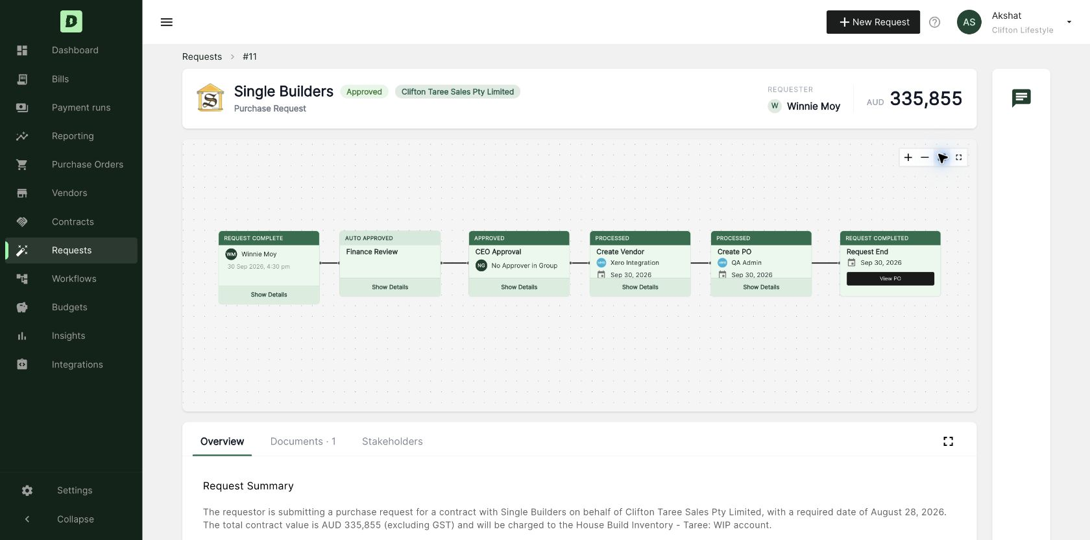Click the help question mark icon
1090x540 pixels.
click(x=935, y=22)
